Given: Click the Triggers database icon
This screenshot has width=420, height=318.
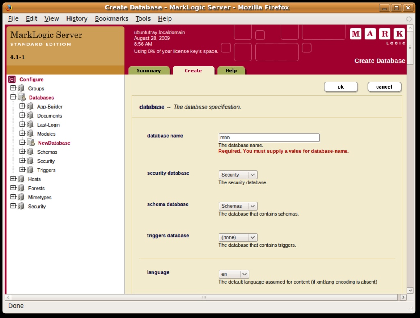Looking at the screenshot, I should click(30, 170).
